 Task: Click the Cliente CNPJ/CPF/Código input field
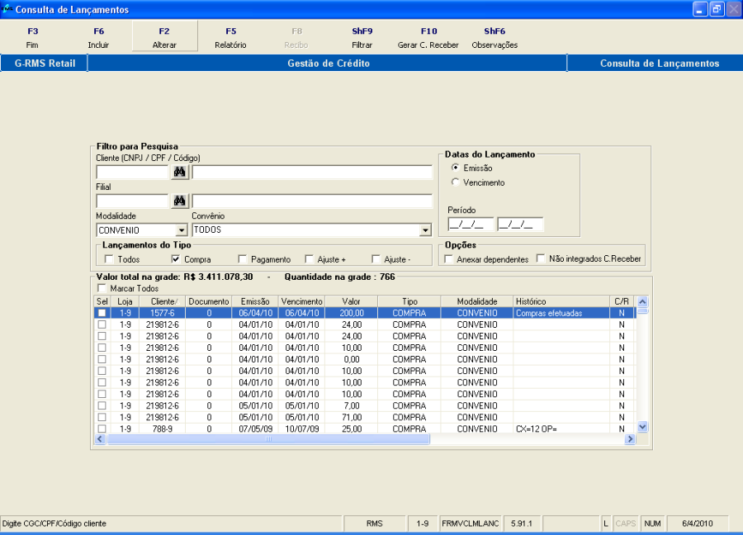point(132,172)
